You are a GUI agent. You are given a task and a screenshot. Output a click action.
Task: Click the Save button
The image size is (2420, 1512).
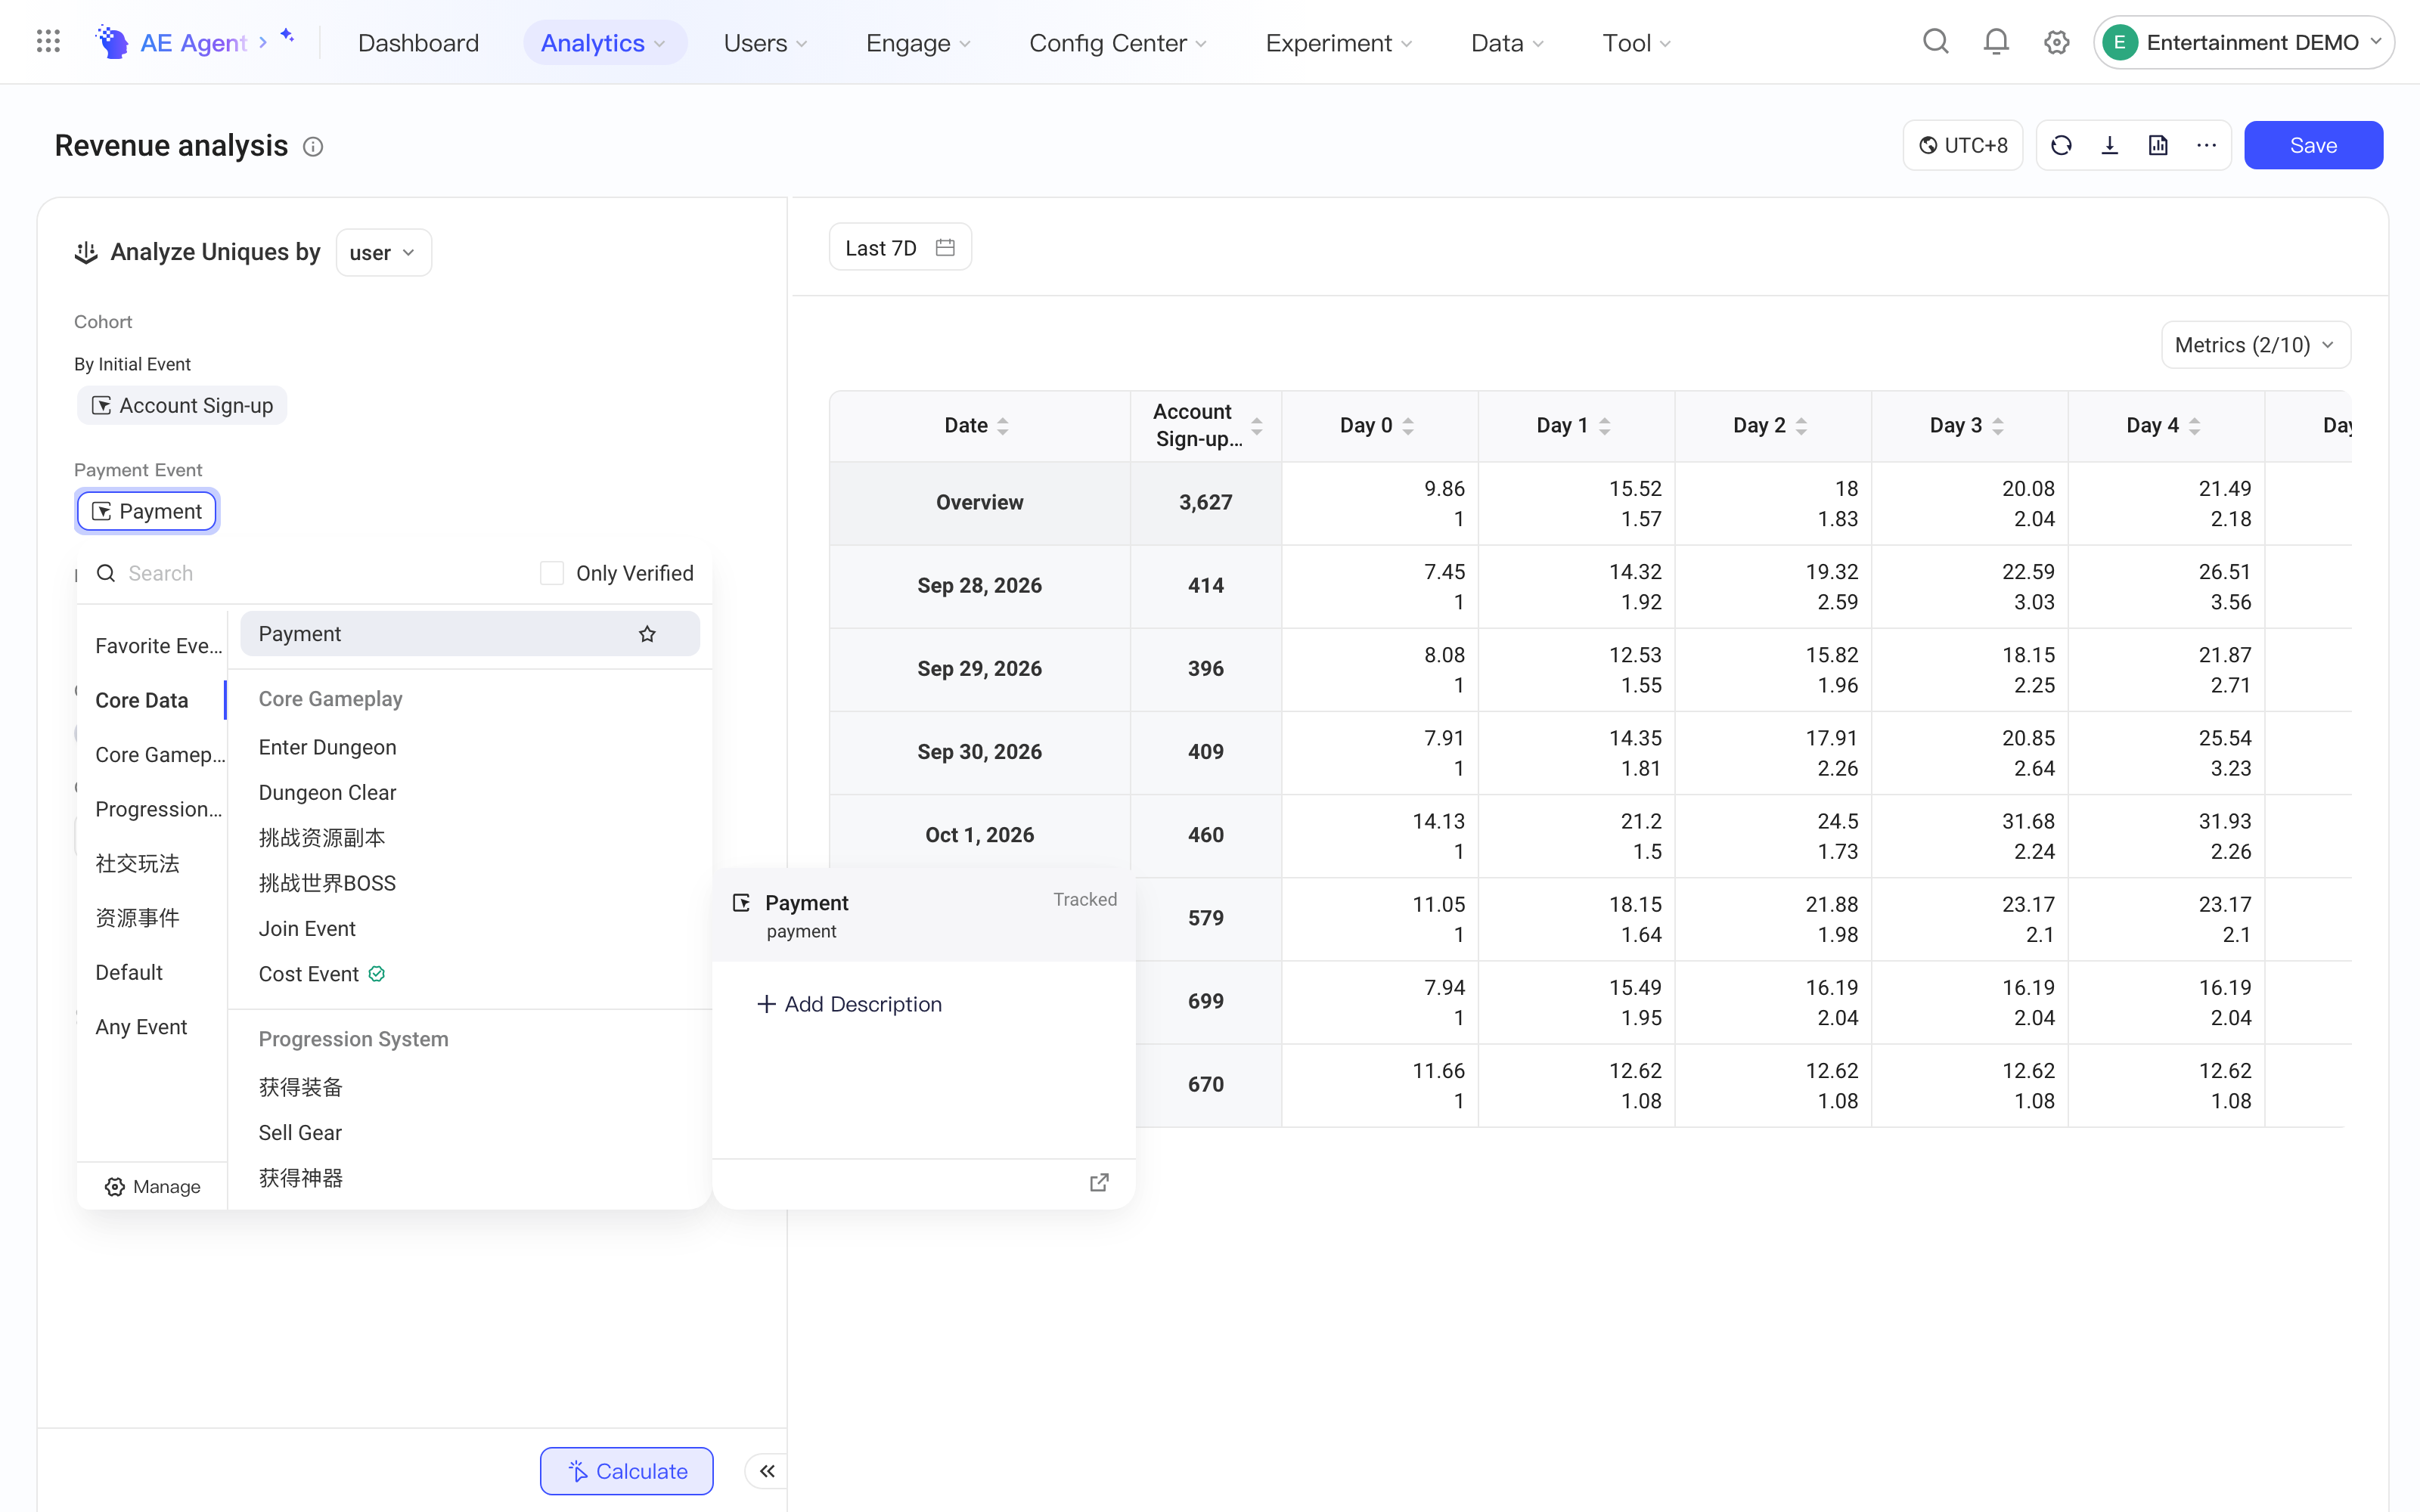2313,146
